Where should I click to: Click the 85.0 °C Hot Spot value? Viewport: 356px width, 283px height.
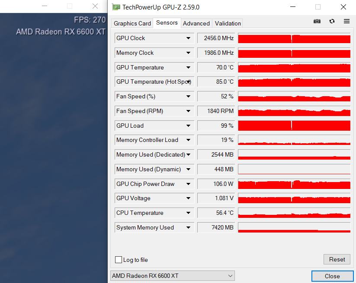coord(216,82)
